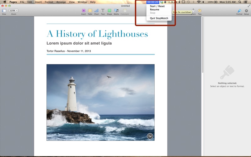Click the image placeholder replace icon
Screen dimensions: 251x157
150,136
